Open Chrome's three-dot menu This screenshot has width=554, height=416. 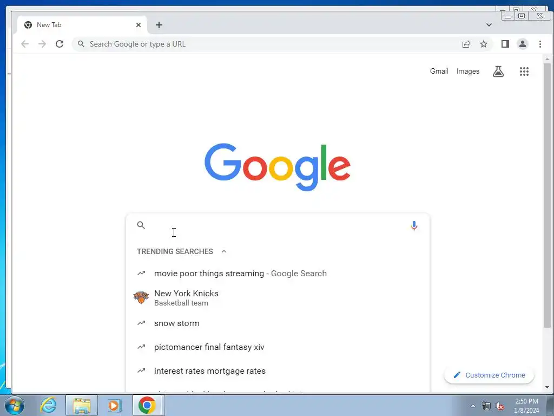pos(540,44)
